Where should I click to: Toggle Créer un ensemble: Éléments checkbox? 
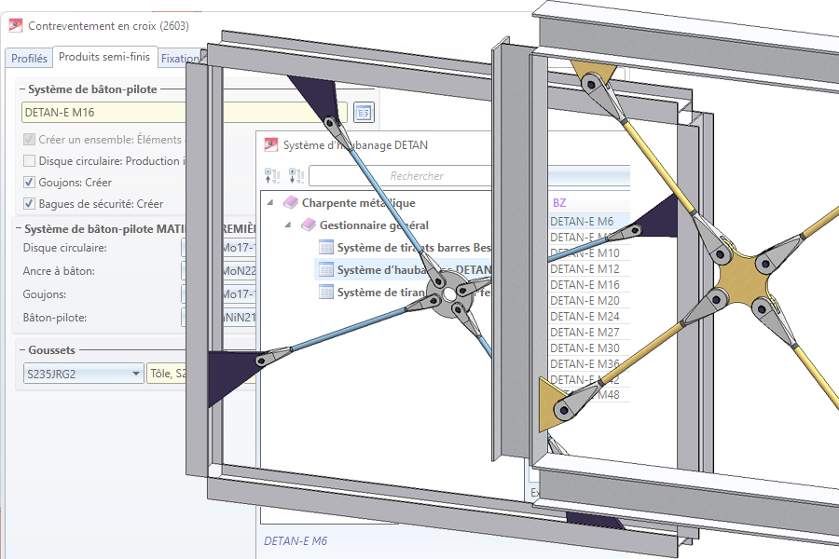[x=30, y=140]
